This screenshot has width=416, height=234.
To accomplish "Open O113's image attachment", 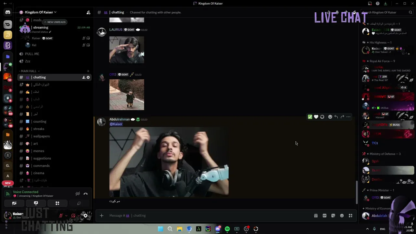I will click(x=127, y=95).
